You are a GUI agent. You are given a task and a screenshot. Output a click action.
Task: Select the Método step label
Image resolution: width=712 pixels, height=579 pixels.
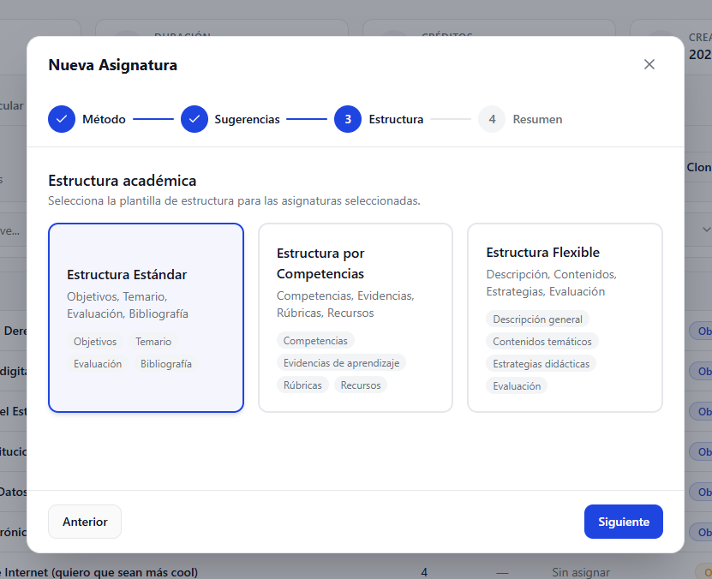point(104,119)
